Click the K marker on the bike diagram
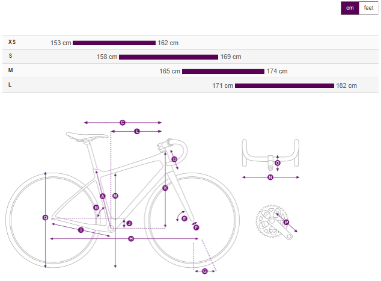Viewport: 381px width, 281px height. 165,188
